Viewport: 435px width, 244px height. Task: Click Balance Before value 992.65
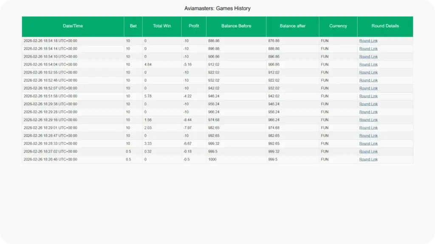[x=214, y=136]
